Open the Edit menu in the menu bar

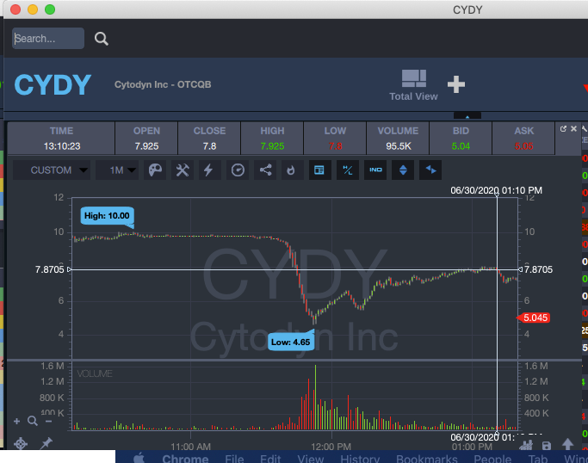click(x=270, y=459)
